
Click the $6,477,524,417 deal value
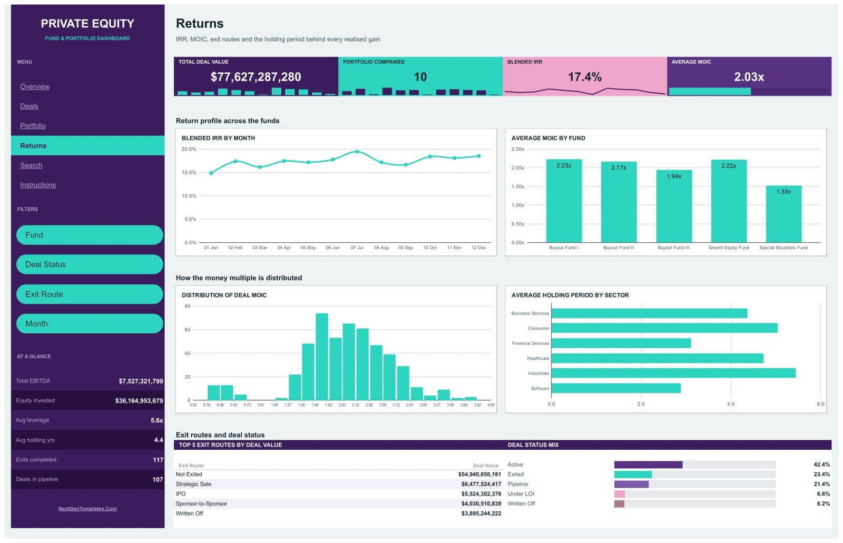pyautogui.click(x=481, y=484)
